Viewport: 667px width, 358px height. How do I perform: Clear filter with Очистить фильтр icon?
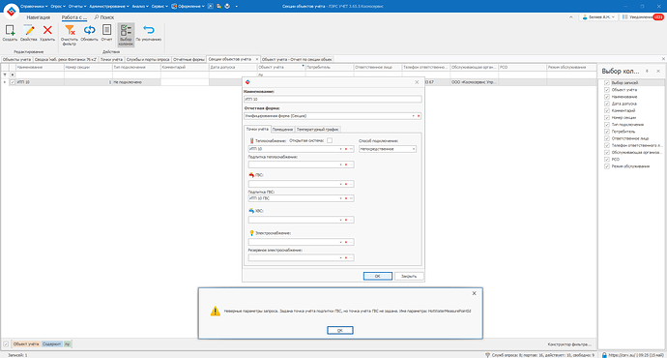(x=70, y=30)
